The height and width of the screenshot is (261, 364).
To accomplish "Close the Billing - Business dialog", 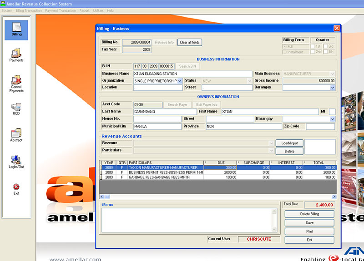I will [x=337, y=28].
